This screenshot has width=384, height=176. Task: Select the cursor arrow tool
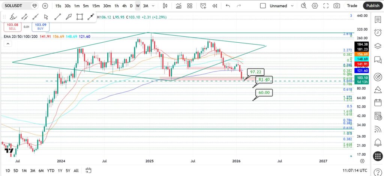46,16
